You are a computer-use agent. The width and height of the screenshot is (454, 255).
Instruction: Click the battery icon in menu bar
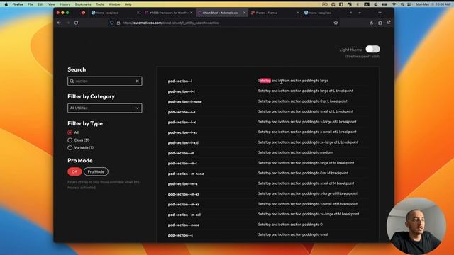pos(384,4)
